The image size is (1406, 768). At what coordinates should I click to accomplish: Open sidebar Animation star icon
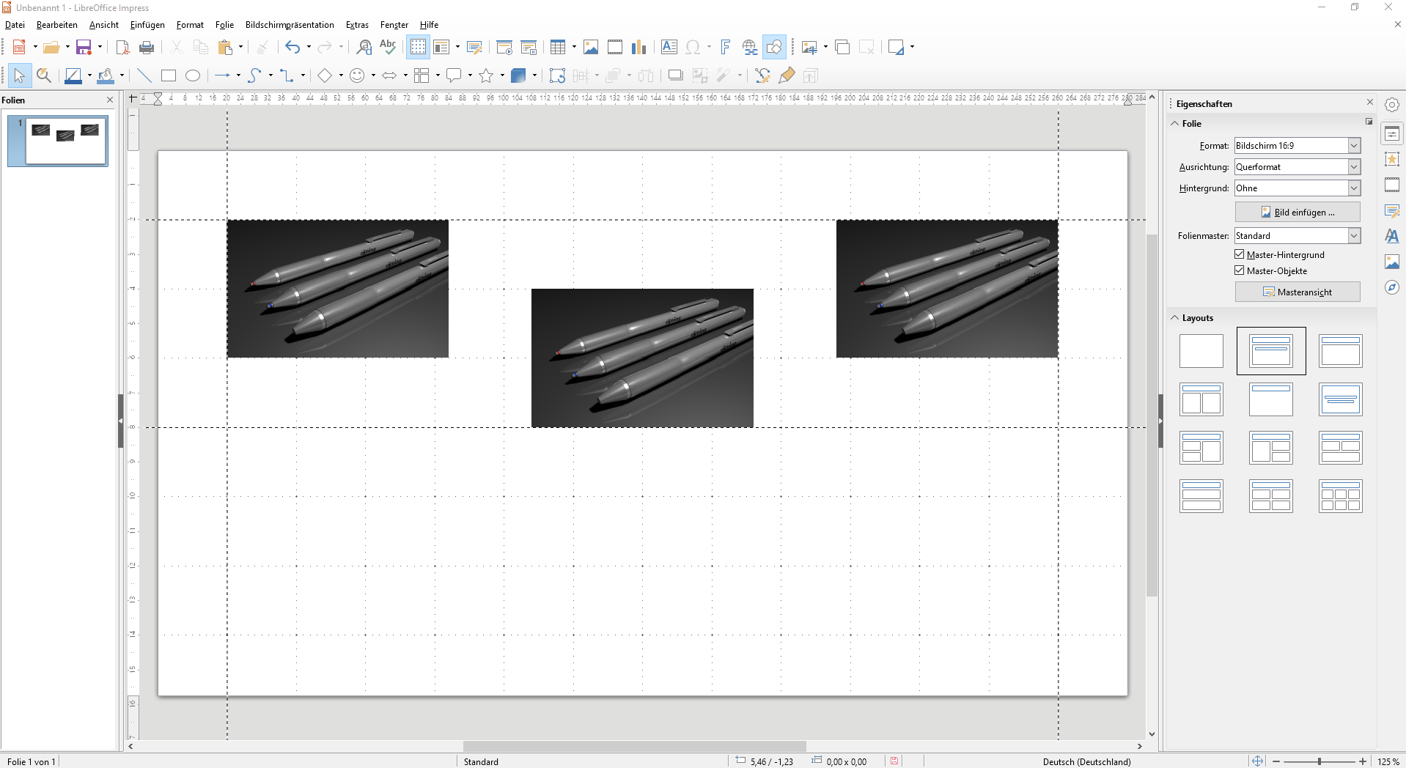(1392, 159)
